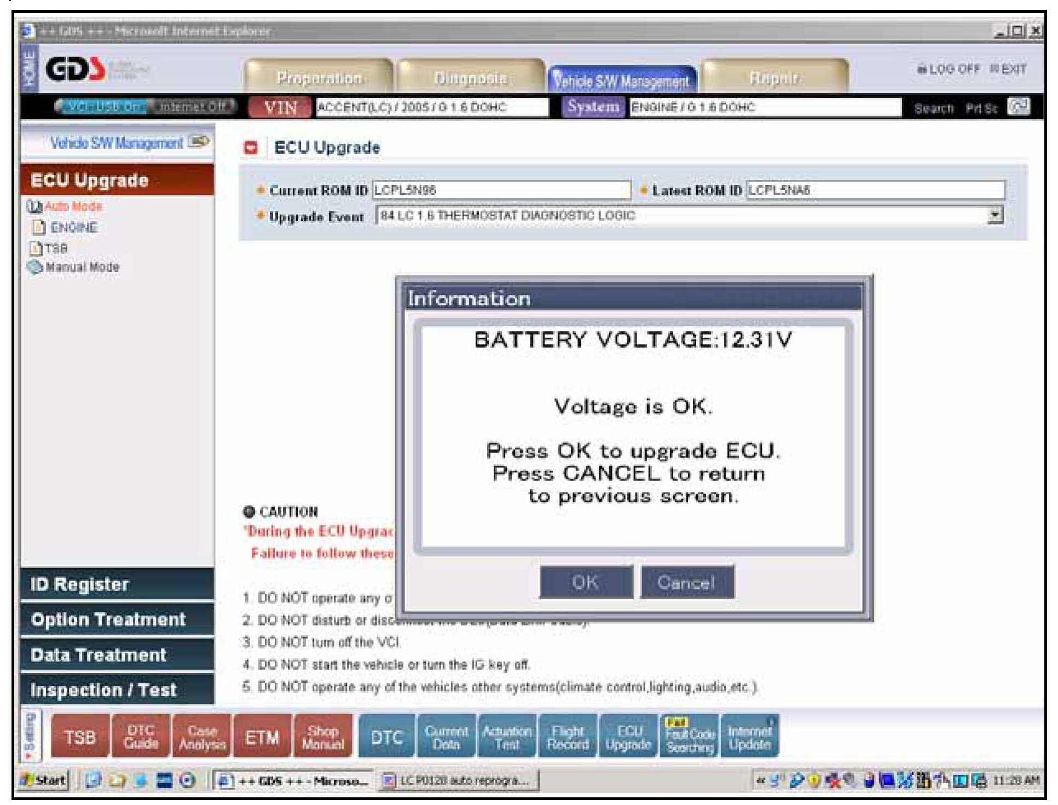Viewport: 1058px width, 805px height.
Task: Open the DTC Guide icon
Action: coord(141,737)
